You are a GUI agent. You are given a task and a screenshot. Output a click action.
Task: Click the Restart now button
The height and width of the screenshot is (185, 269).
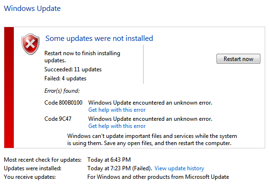coord(238,59)
